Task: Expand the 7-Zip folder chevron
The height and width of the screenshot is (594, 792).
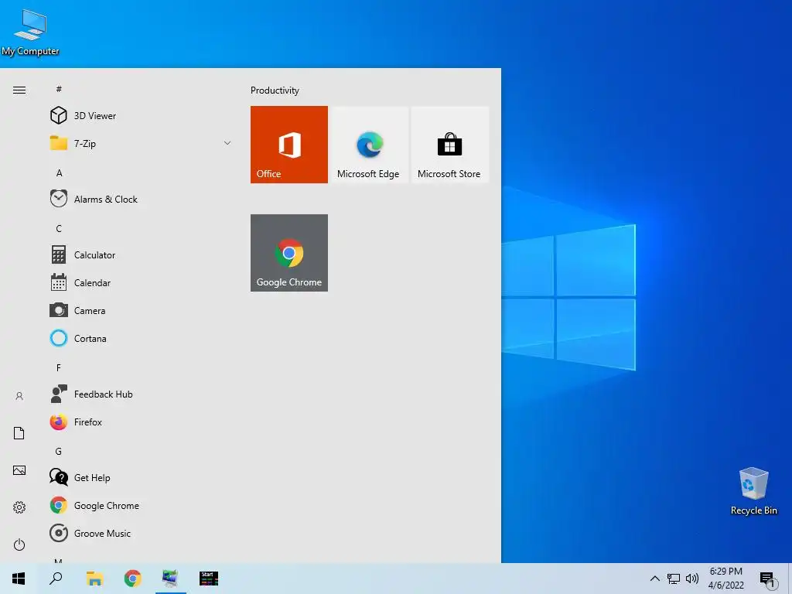Action: click(227, 143)
